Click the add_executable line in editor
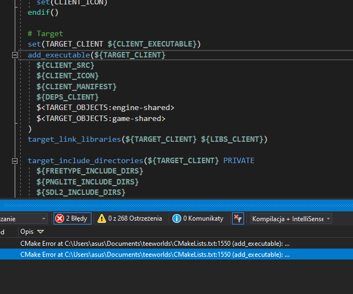Screen dimensions: 353x294 click(x=96, y=55)
